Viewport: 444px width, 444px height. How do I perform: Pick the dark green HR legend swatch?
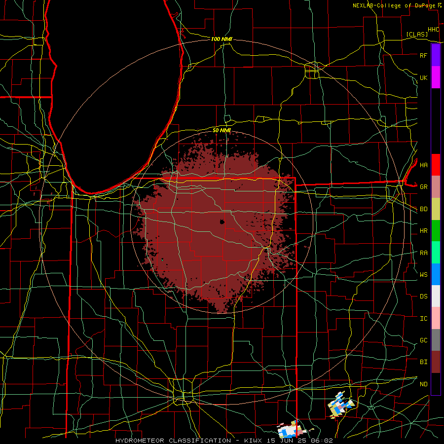[436, 231]
